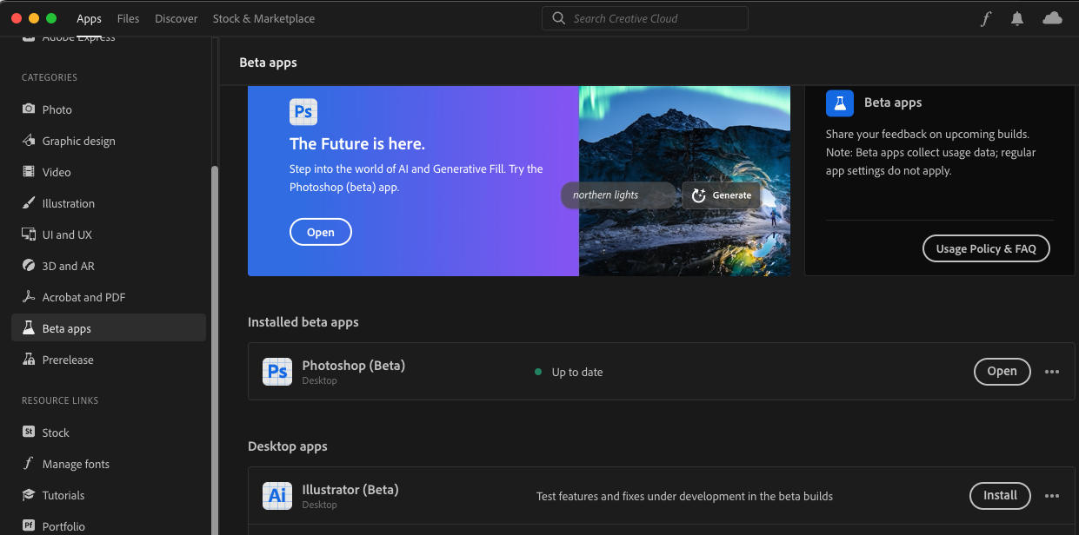The image size is (1079, 535).
Task: Open the Illustration category
Action: click(x=67, y=202)
